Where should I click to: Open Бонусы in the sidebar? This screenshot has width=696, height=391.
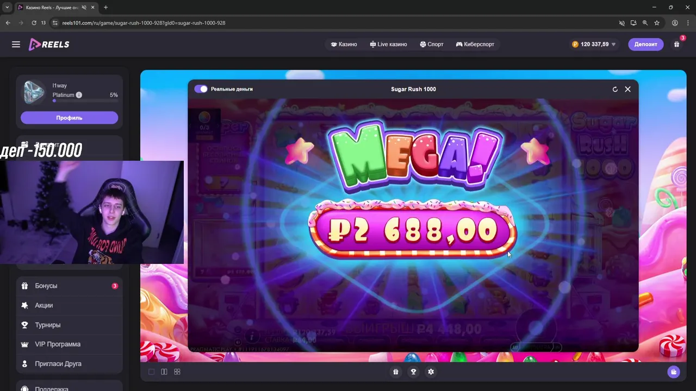click(x=69, y=286)
